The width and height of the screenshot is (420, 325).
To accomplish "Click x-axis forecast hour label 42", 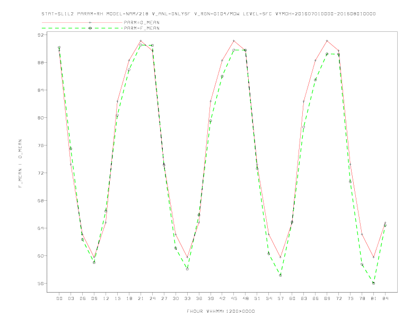I will tap(222, 298).
